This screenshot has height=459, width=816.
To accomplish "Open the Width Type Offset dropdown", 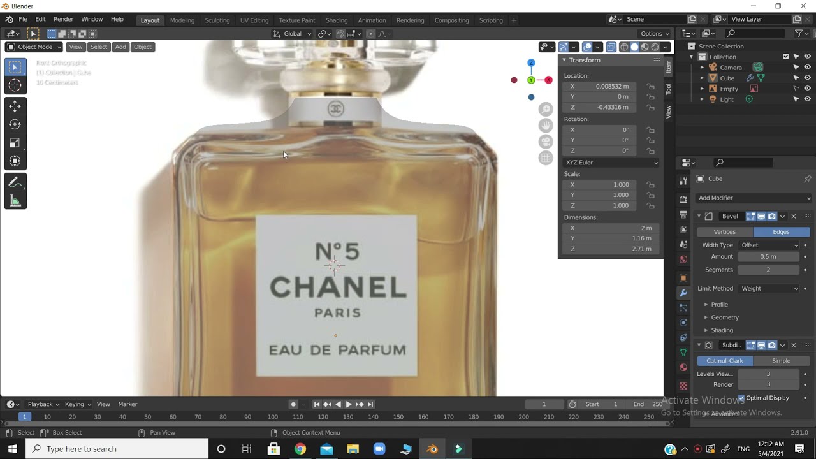I will [769, 245].
